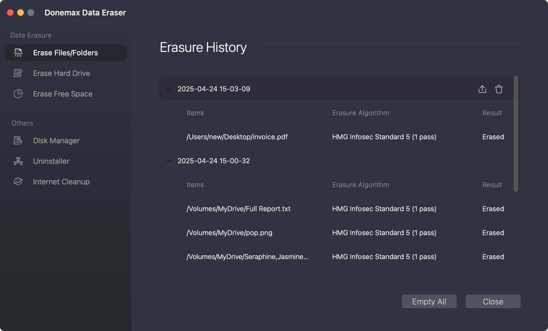548x331 pixels.
Task: Click the algorithm cell for Full Report.txt
Action: pos(384,209)
